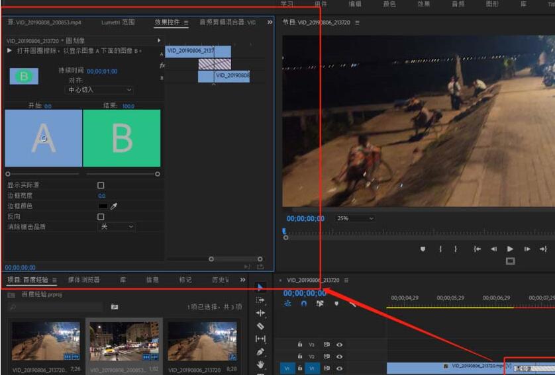Toggle V3 track eye visibility
The height and width of the screenshot is (375, 555).
pos(339,345)
